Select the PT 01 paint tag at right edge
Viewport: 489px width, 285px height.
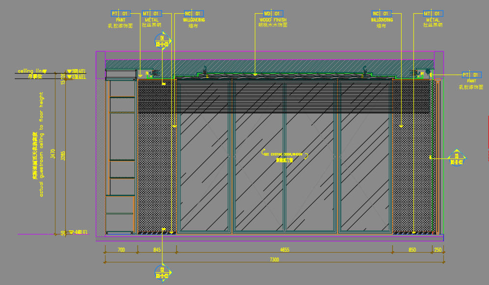coord(471,75)
